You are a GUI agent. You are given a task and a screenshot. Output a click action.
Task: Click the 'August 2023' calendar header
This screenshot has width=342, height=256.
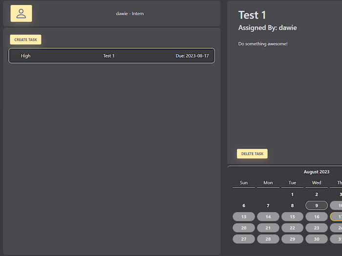(x=317, y=172)
